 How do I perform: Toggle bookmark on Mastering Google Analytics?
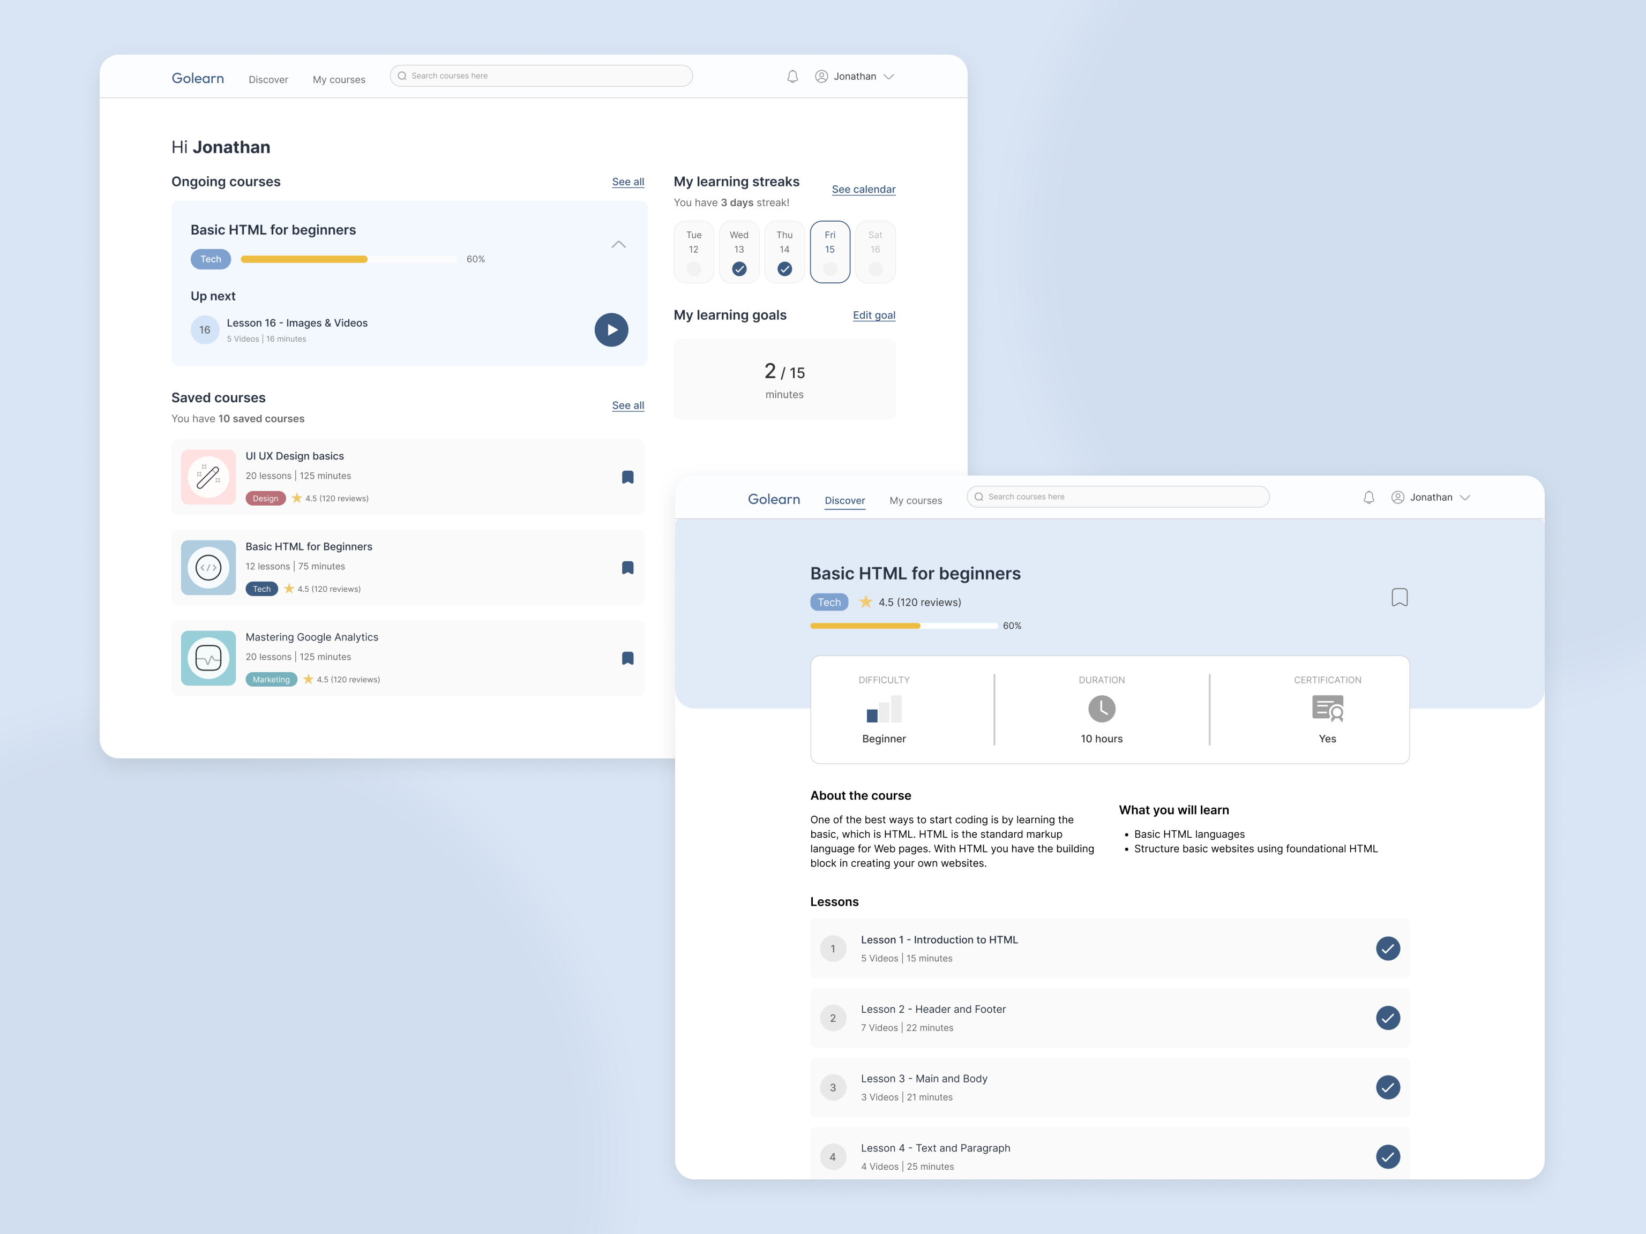click(627, 658)
